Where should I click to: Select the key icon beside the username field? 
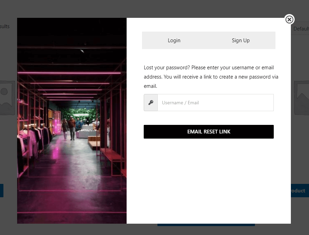pos(151,102)
